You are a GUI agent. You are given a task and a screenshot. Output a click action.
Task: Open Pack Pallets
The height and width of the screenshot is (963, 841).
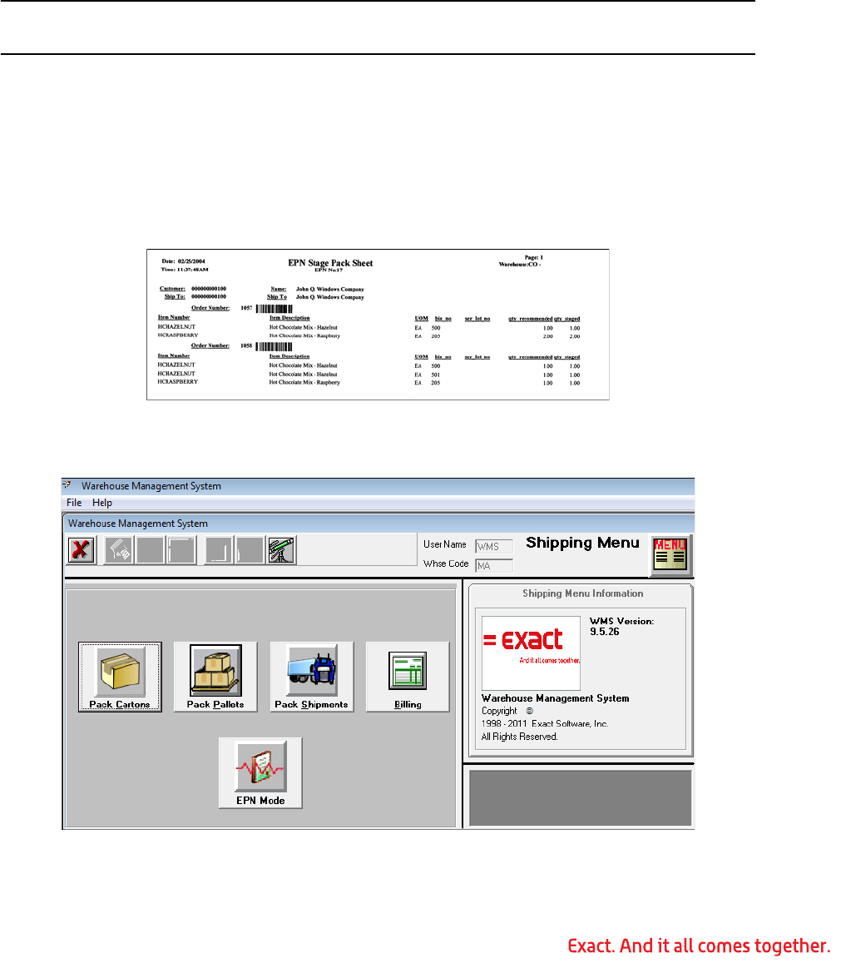[x=215, y=677]
